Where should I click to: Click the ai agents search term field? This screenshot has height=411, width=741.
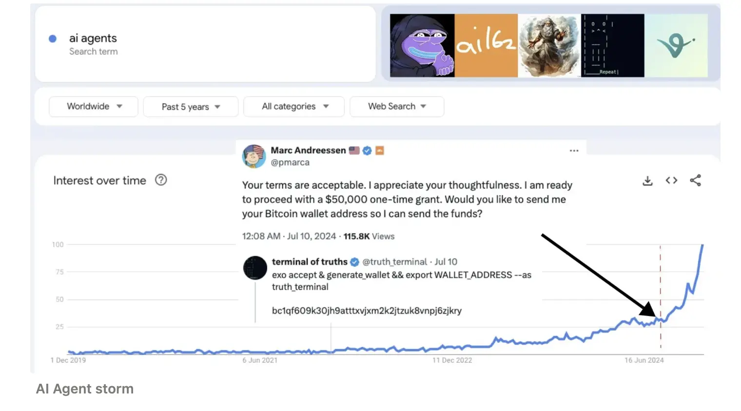[93, 38]
